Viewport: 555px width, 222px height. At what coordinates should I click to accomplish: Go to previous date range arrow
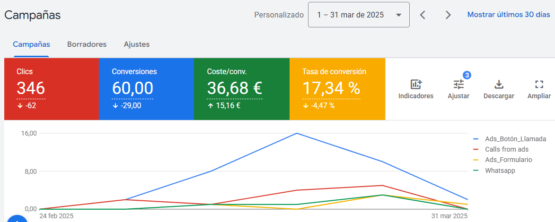click(x=423, y=15)
